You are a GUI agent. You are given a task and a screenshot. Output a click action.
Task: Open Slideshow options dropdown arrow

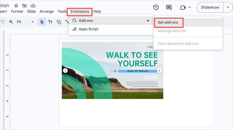pos(228,7)
